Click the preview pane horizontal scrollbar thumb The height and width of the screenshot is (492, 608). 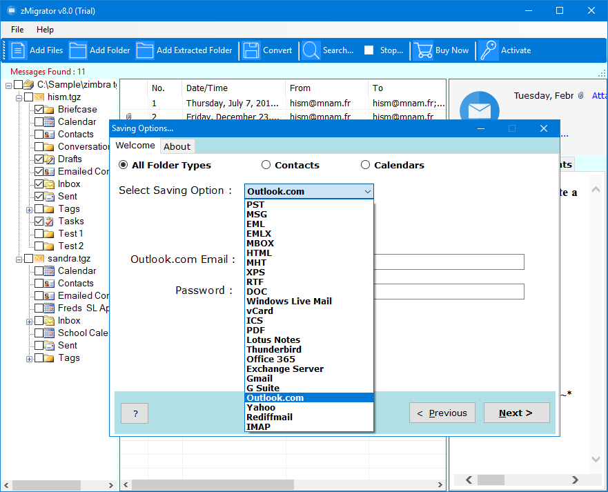[x=491, y=480]
